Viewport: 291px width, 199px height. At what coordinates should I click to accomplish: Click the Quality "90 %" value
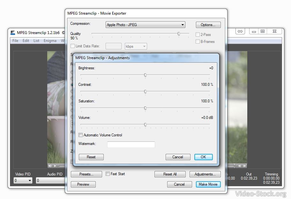coord(74,38)
